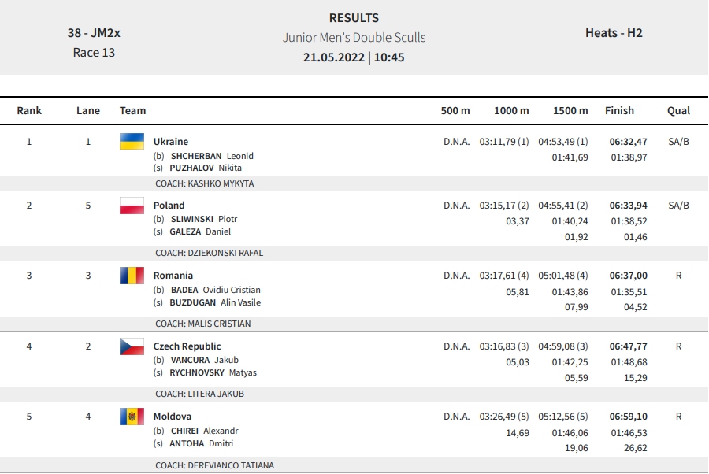Click rower ANTOHA Dmitri
The height and width of the screenshot is (474, 709).
click(201, 443)
